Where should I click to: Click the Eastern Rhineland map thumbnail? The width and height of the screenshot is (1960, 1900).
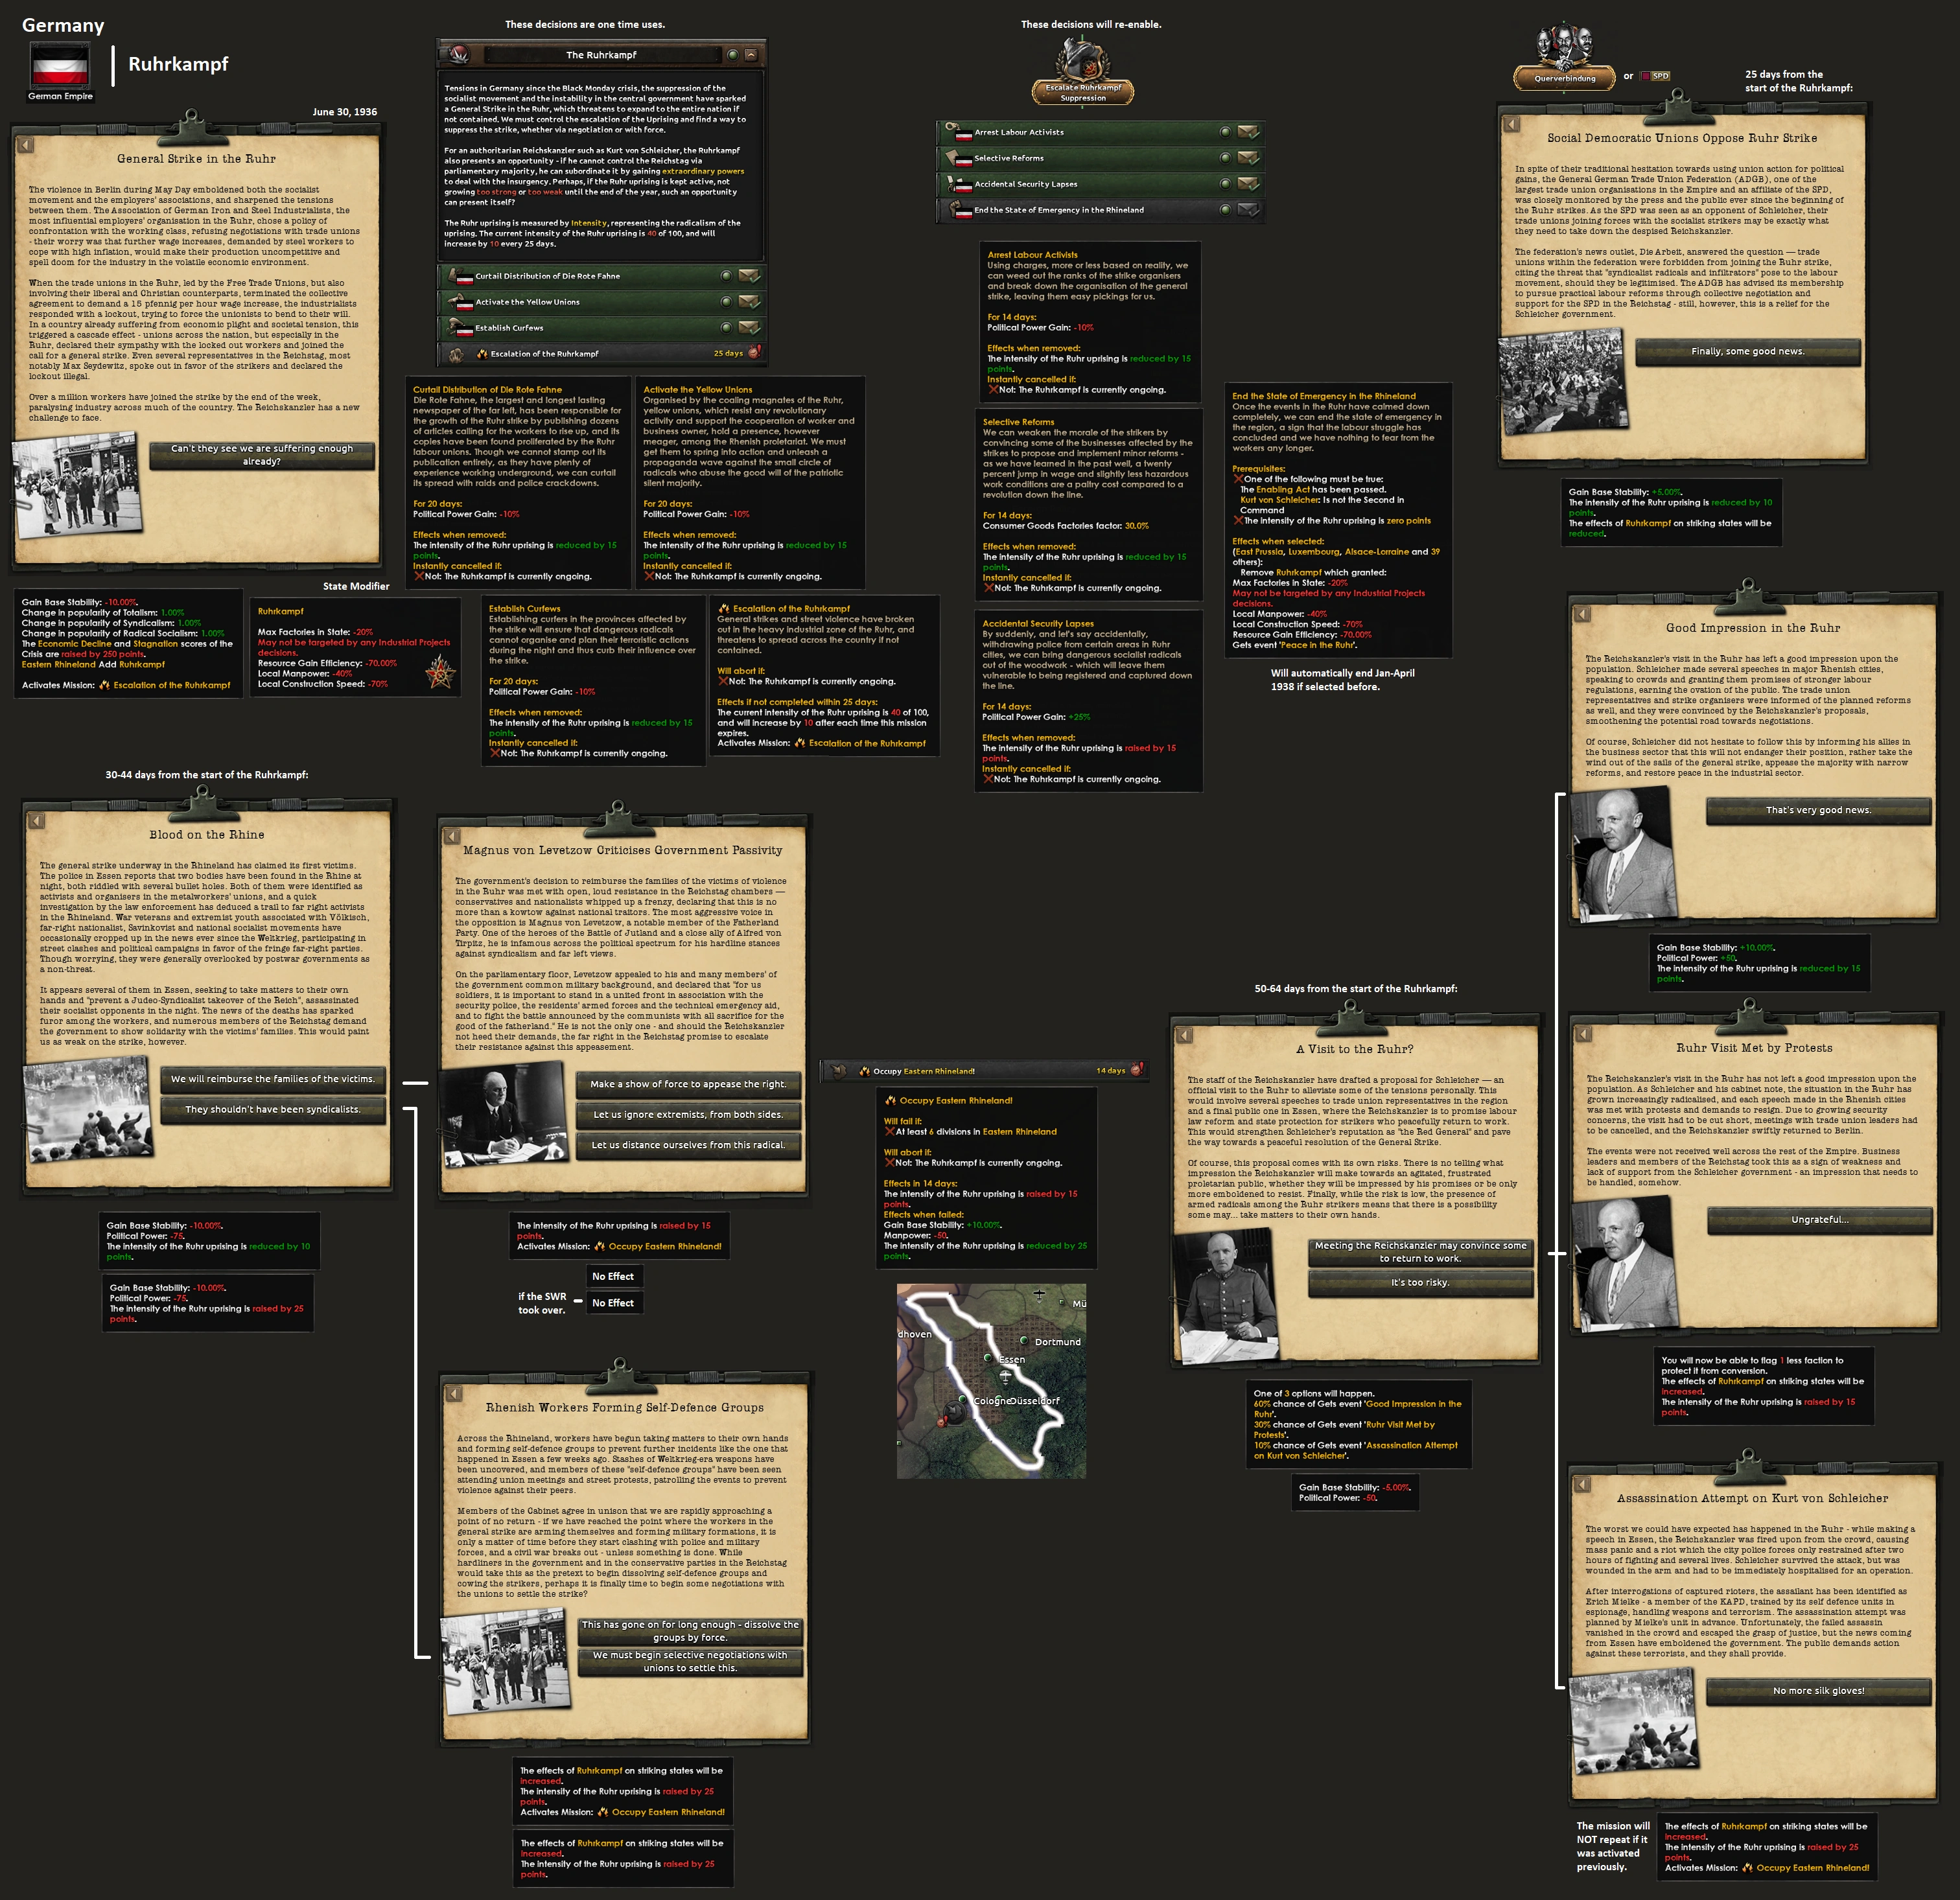(x=991, y=1380)
